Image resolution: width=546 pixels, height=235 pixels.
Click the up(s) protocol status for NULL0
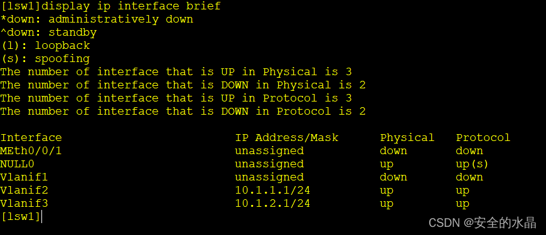click(472, 164)
